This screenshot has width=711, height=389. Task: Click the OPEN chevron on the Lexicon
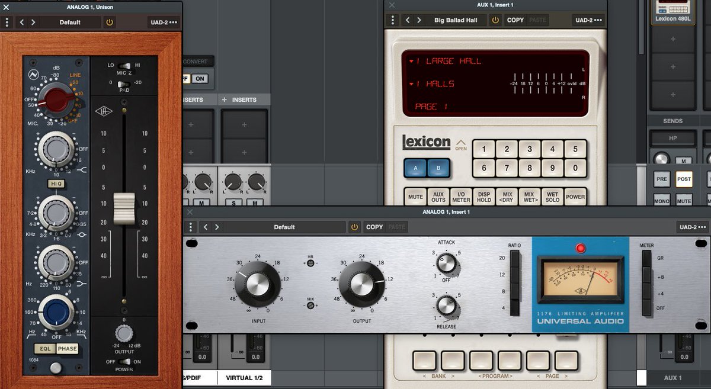[461, 144]
